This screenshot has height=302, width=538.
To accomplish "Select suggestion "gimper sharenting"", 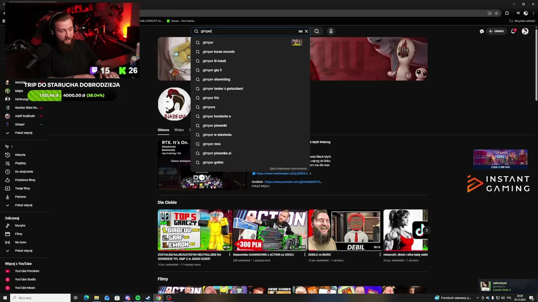I will click(x=250, y=79).
